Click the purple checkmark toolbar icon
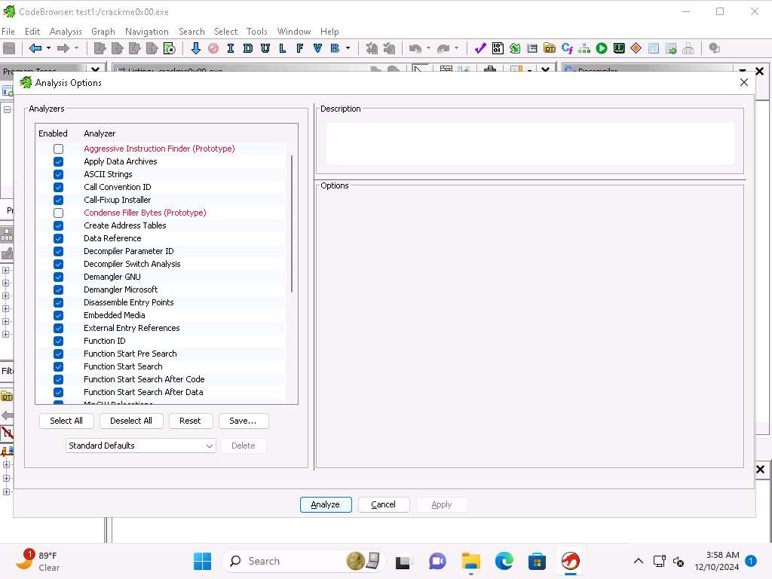 tap(480, 48)
